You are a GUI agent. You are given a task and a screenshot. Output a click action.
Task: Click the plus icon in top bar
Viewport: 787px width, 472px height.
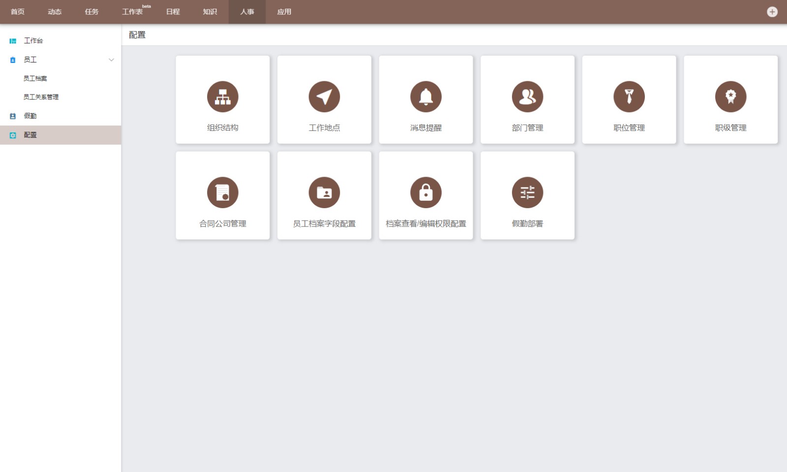[x=772, y=12]
